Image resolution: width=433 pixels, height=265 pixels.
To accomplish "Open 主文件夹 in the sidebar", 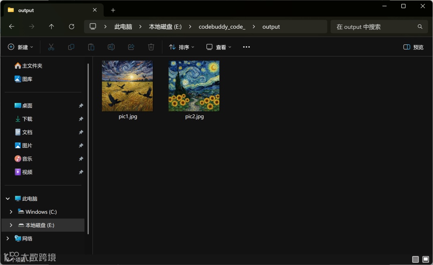I will click(x=29, y=66).
